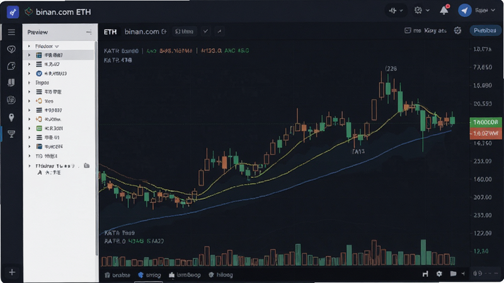504x283 pixels.
Task: Open the 'hilaog' tab at chart bottom
Action: (x=221, y=275)
